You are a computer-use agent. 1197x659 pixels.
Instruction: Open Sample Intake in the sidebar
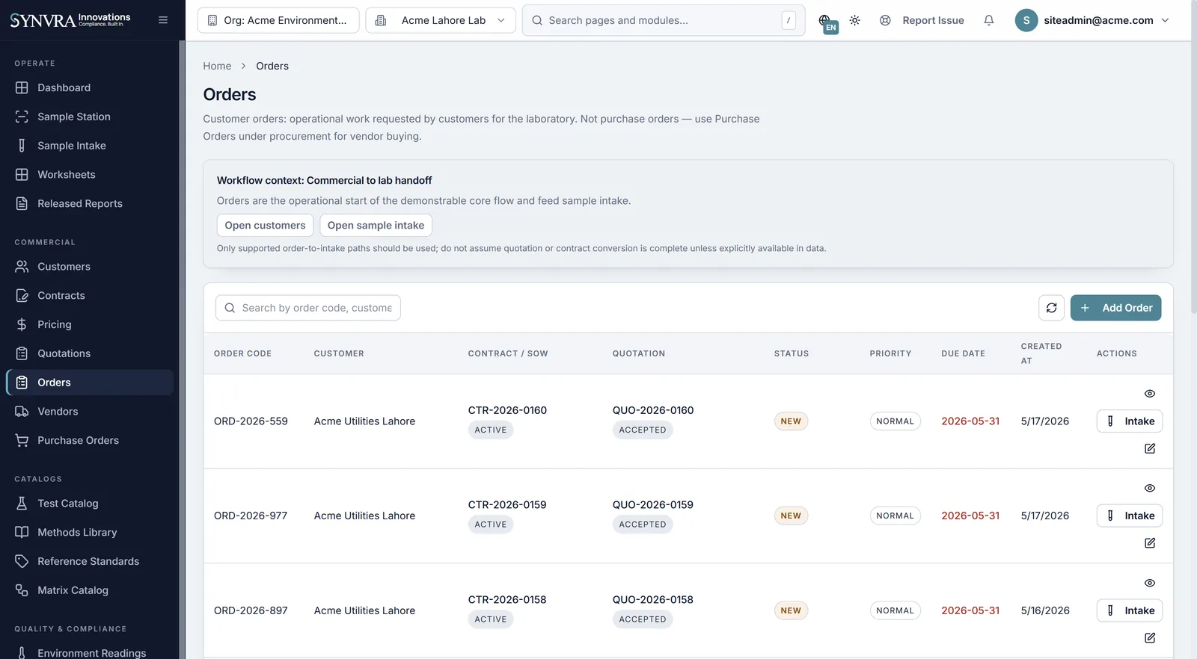[x=90, y=146]
